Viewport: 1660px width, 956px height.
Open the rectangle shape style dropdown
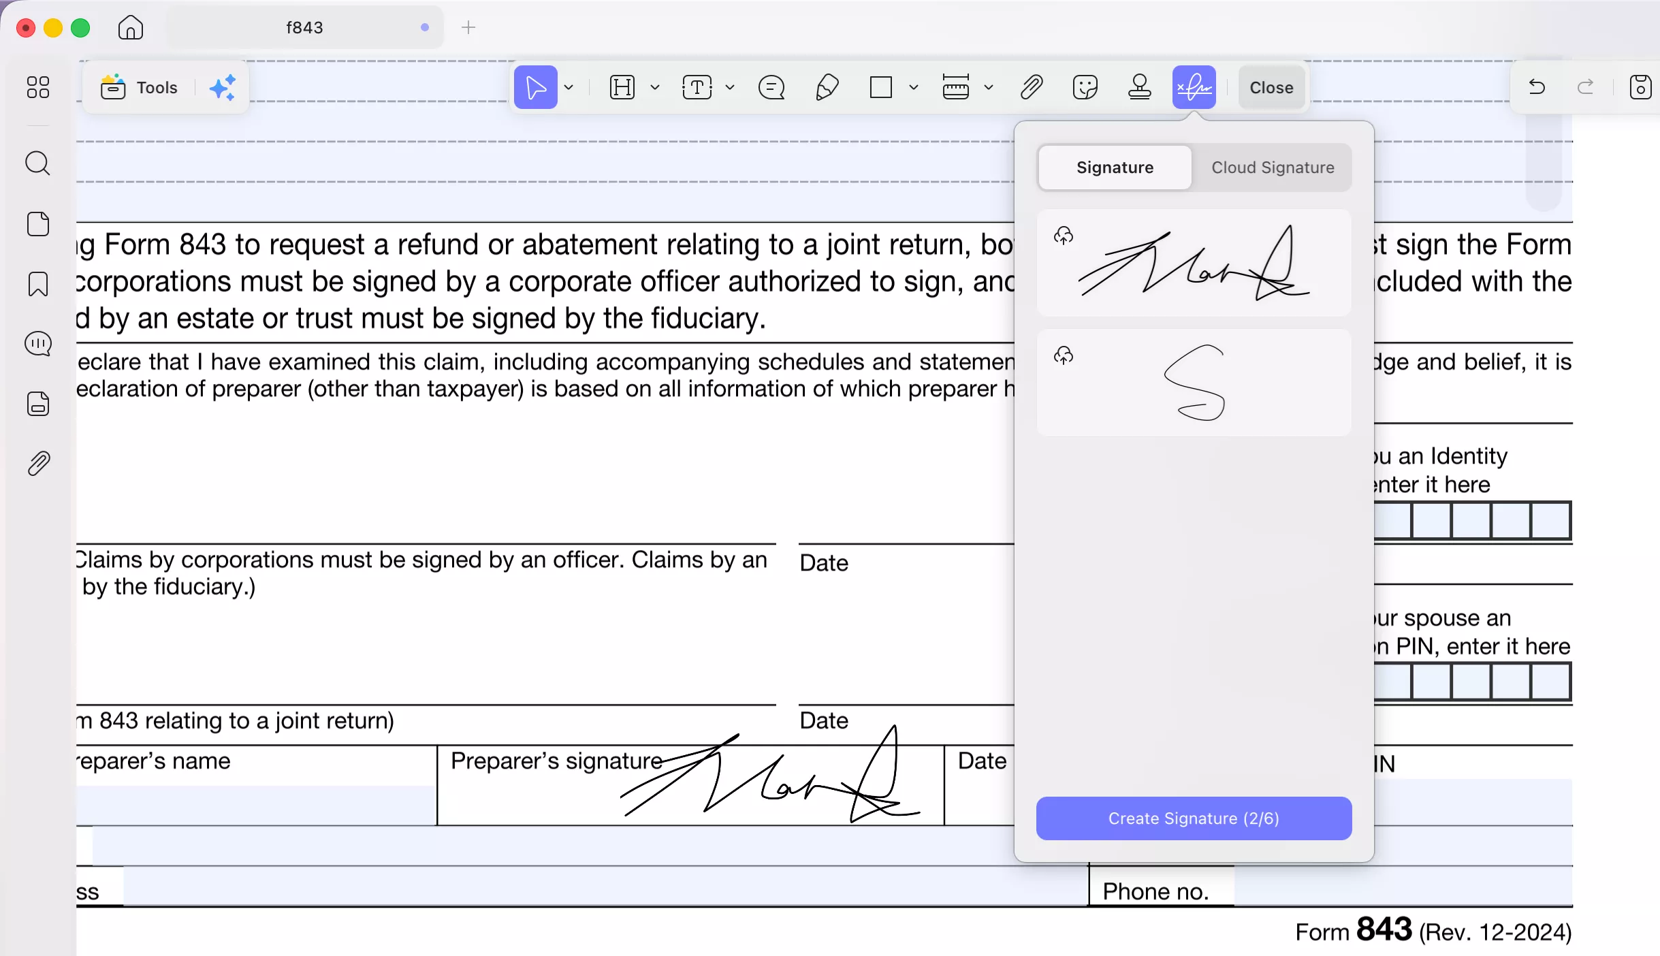tap(913, 87)
